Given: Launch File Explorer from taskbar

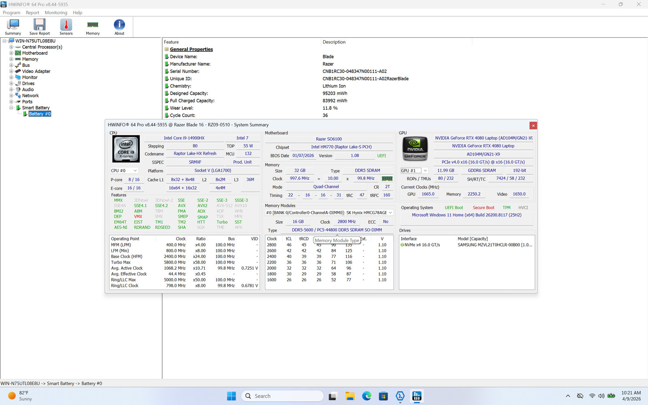Looking at the screenshot, I should (x=350, y=396).
